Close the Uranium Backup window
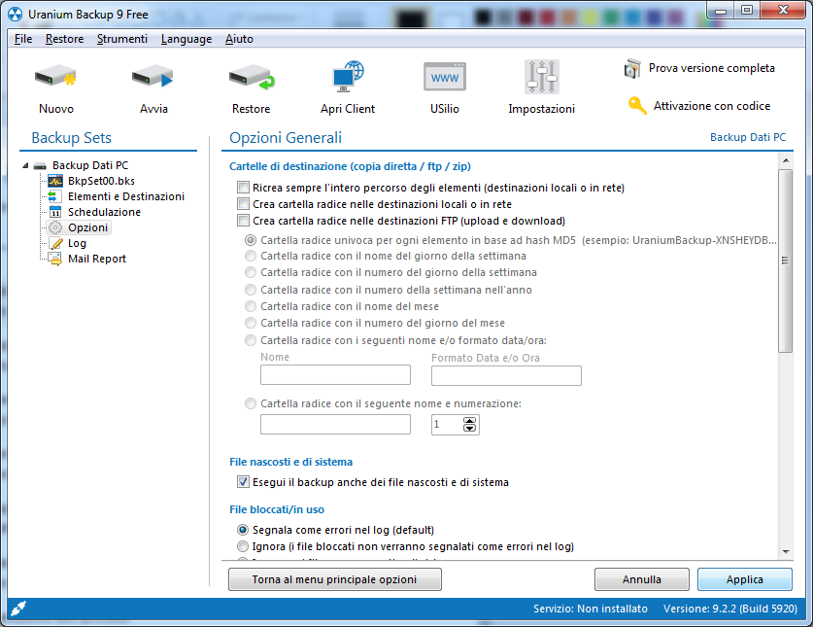813x627 pixels. coord(784,11)
